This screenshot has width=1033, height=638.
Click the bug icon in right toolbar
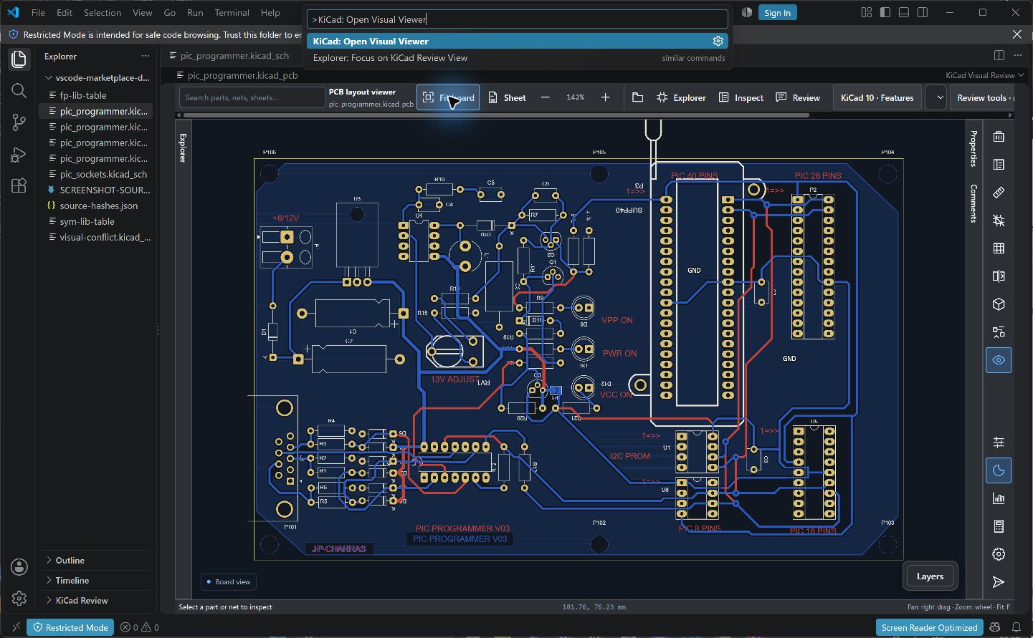[999, 221]
